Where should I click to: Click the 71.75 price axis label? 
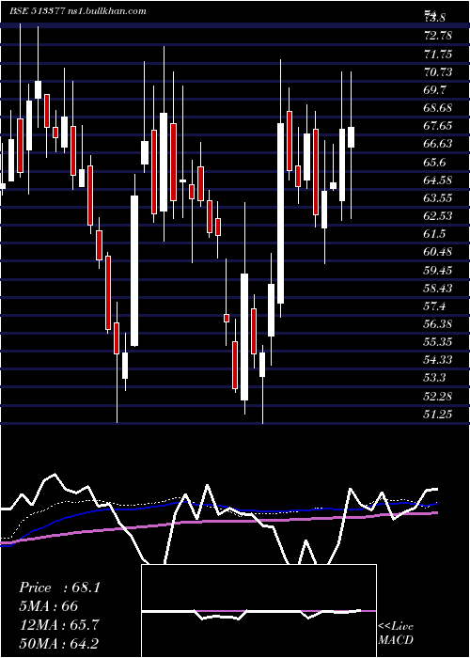[438, 55]
